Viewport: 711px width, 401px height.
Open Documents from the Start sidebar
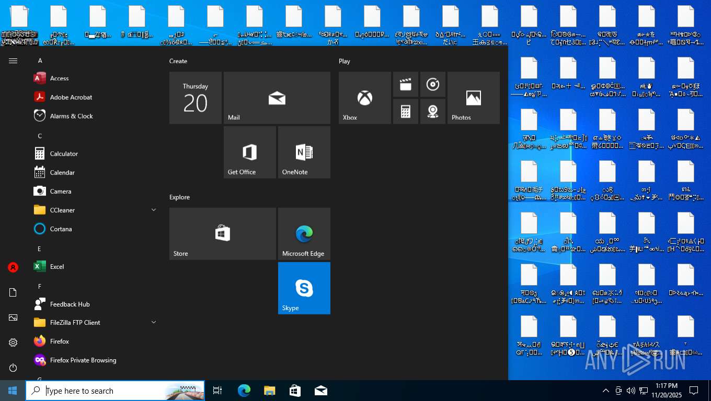13,292
